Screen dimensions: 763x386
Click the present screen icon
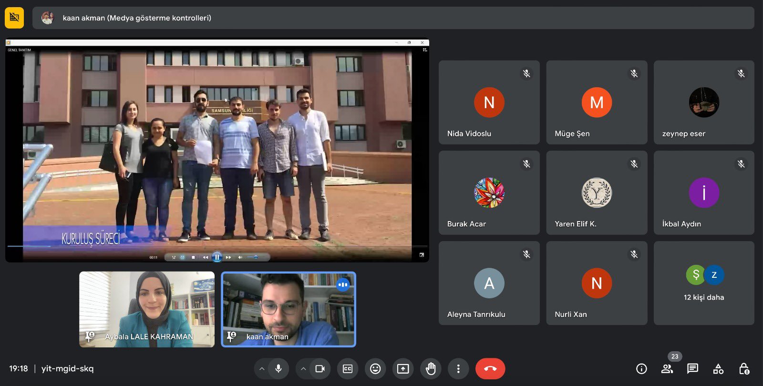click(x=403, y=369)
